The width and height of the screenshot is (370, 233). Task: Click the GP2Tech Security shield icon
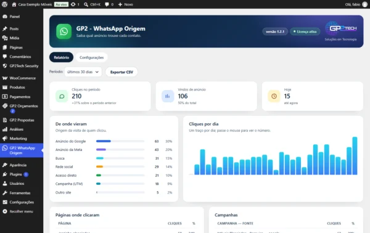(5, 66)
